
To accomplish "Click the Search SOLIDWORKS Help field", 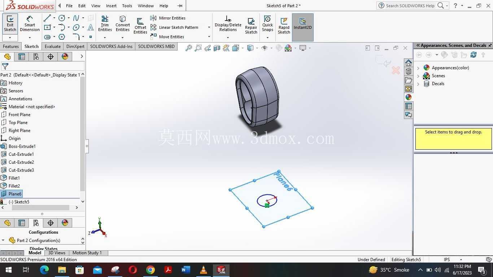I will (410, 6).
